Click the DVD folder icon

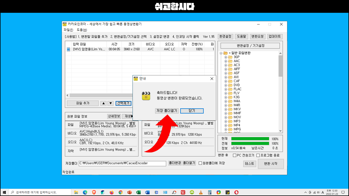click(230, 85)
